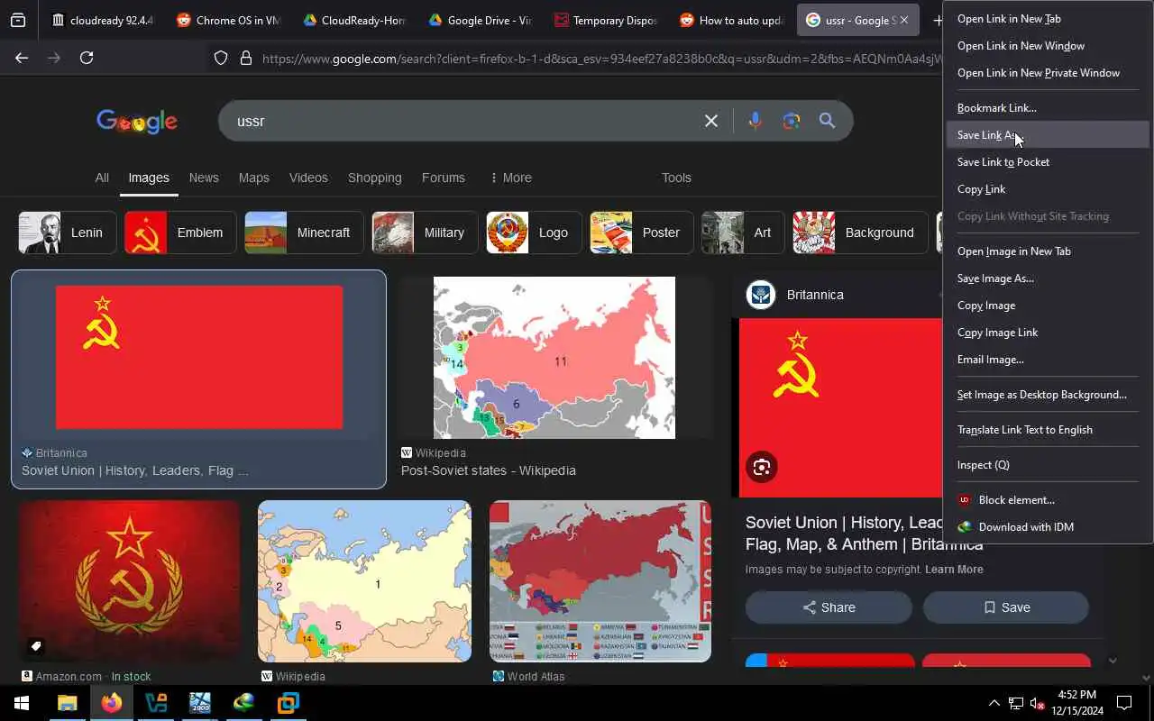
Task: Click the Google logo
Action: coord(137,122)
